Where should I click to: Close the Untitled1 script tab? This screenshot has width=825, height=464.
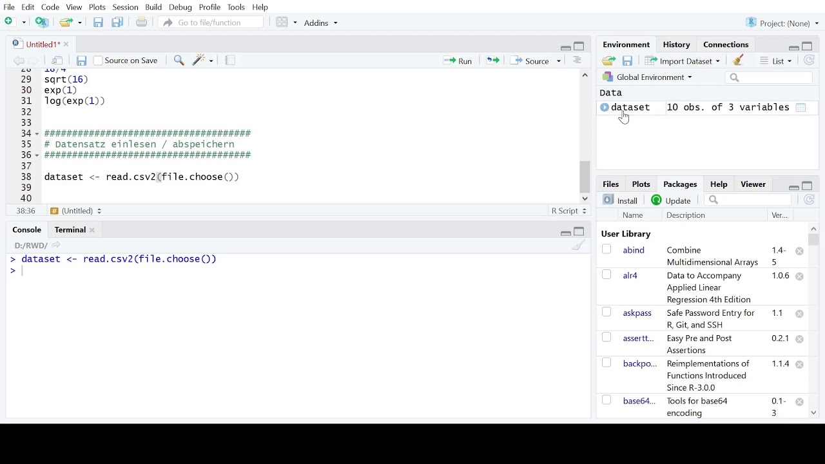point(66,44)
